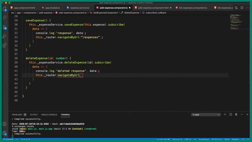The image size is (252, 142).
Task: Open the Extensions view
Action: [x=4, y=45]
